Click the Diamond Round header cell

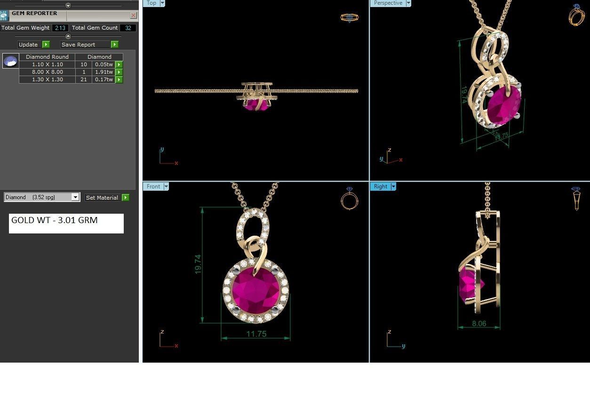pos(47,57)
